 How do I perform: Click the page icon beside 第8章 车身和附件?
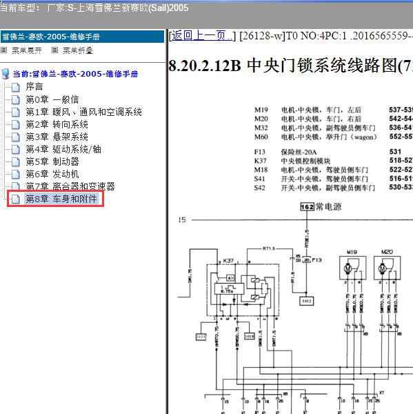(x=16, y=199)
